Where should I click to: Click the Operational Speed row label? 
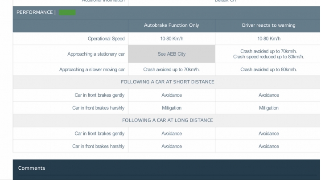point(106,39)
